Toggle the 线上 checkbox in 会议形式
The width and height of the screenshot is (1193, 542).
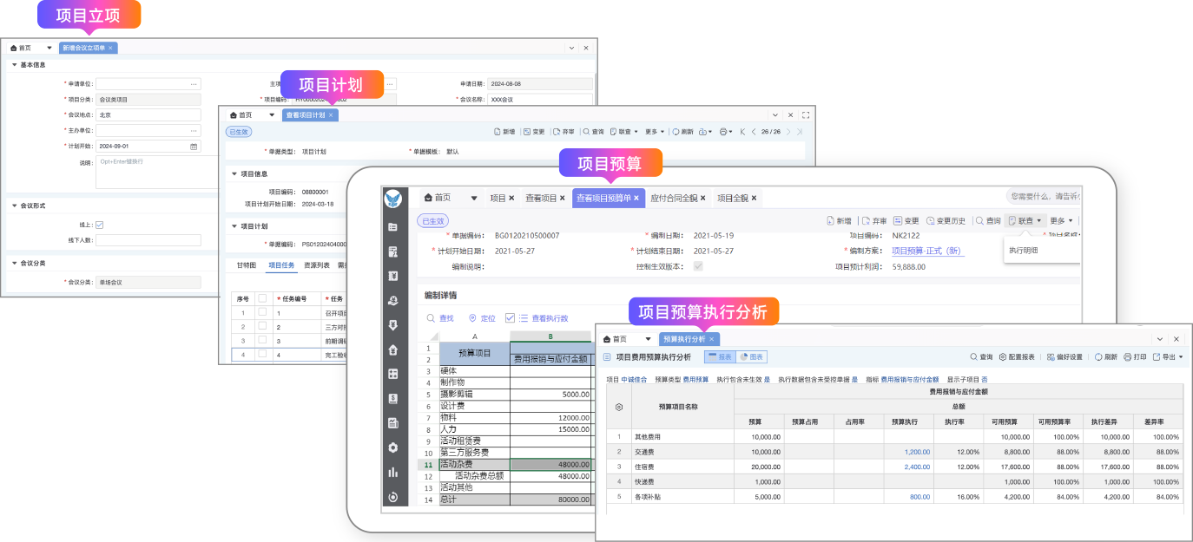[100, 225]
